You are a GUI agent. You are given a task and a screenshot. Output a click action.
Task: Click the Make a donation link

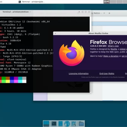click(111, 56)
